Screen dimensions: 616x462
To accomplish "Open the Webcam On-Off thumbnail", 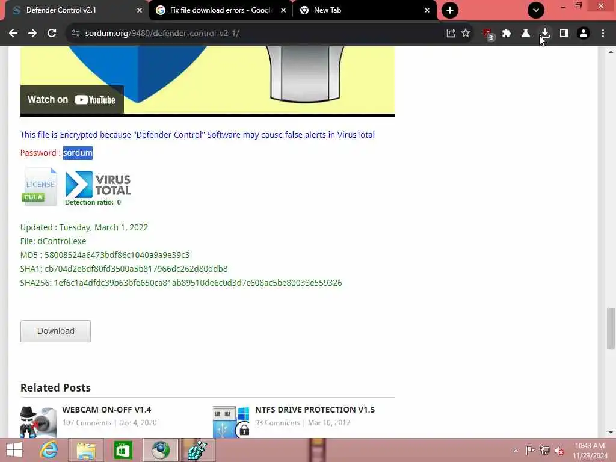I will coord(38,422).
